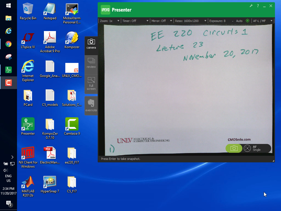Open the Google_Ana... text file
Screen dimensions: 281x211
(50, 69)
